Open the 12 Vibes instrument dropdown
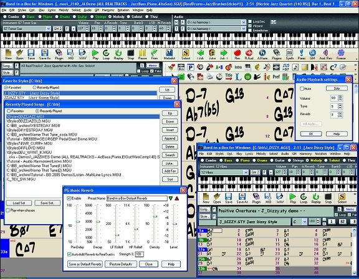This screenshot has width=359, height=279. click(x=246, y=173)
